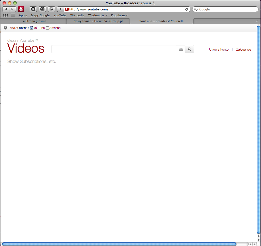Open the Mapy Google bookmark

point(40,15)
